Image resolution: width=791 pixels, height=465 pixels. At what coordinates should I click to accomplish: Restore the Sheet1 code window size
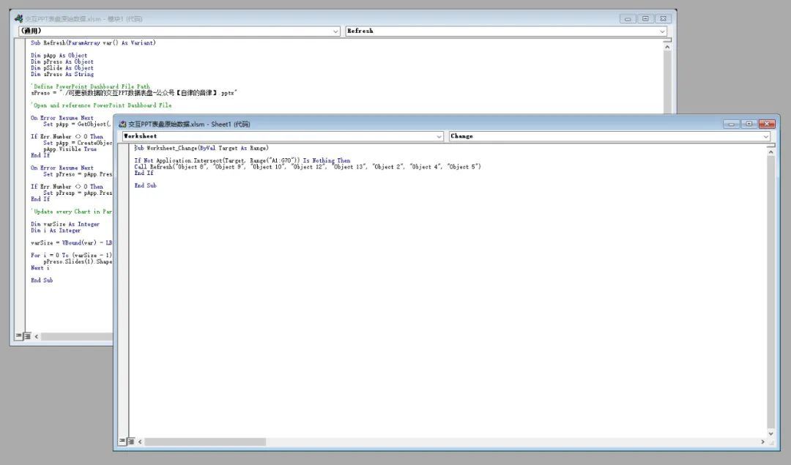749,124
